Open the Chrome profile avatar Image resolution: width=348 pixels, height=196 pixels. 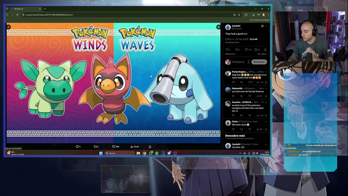(263, 15)
